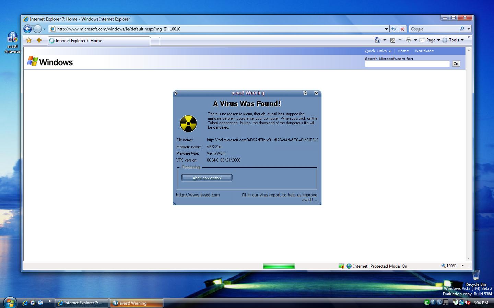494x308 pixels.
Task: Click the Windows logo on the page
Action: click(50, 62)
